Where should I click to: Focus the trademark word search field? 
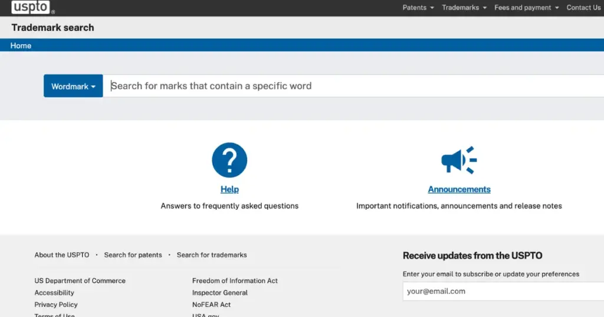coord(353,86)
